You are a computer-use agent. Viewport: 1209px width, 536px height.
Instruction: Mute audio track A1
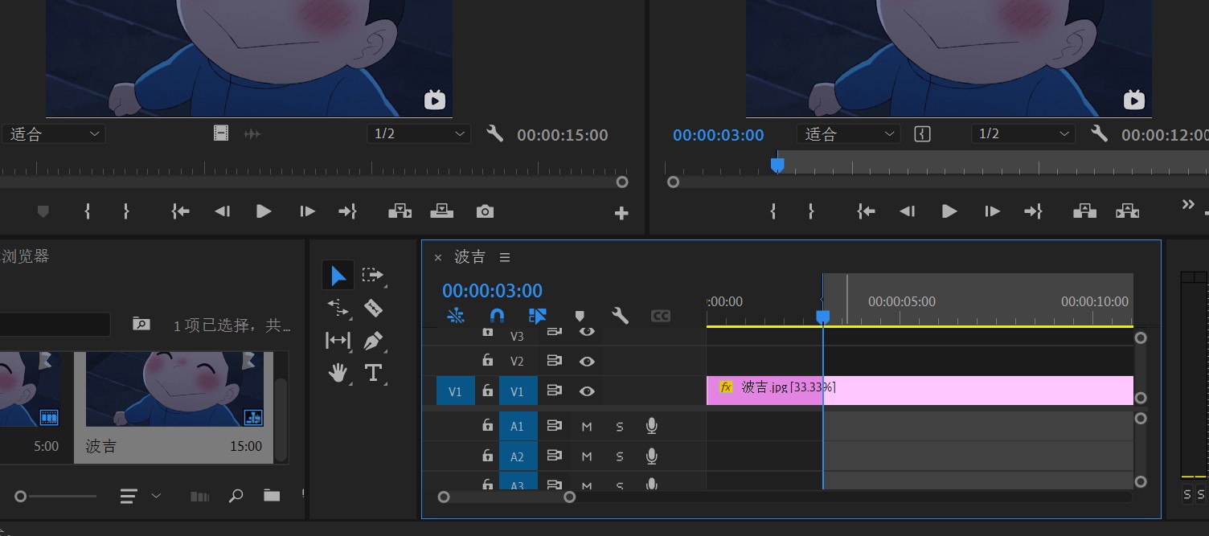tap(587, 427)
